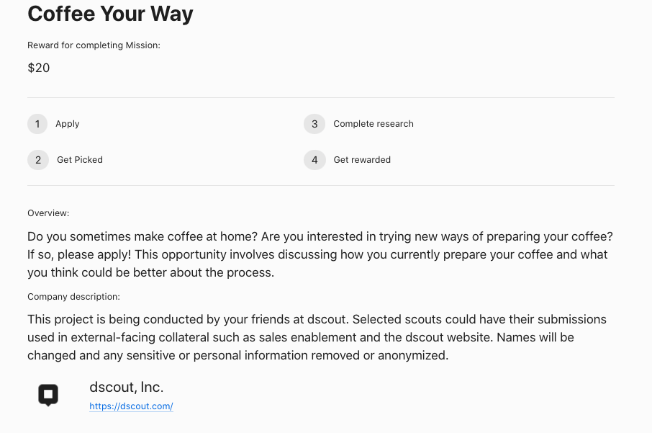Click the overview paragraph about making coffee

point(320,254)
